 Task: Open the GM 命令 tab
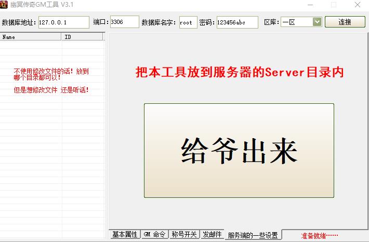[154, 235]
